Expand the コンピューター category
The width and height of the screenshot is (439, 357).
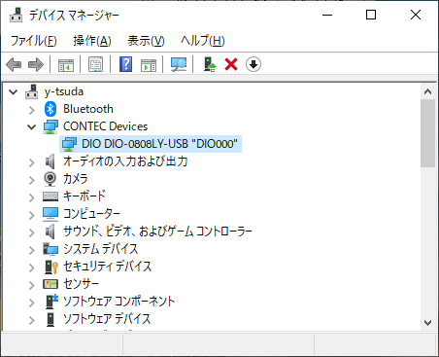click(32, 215)
